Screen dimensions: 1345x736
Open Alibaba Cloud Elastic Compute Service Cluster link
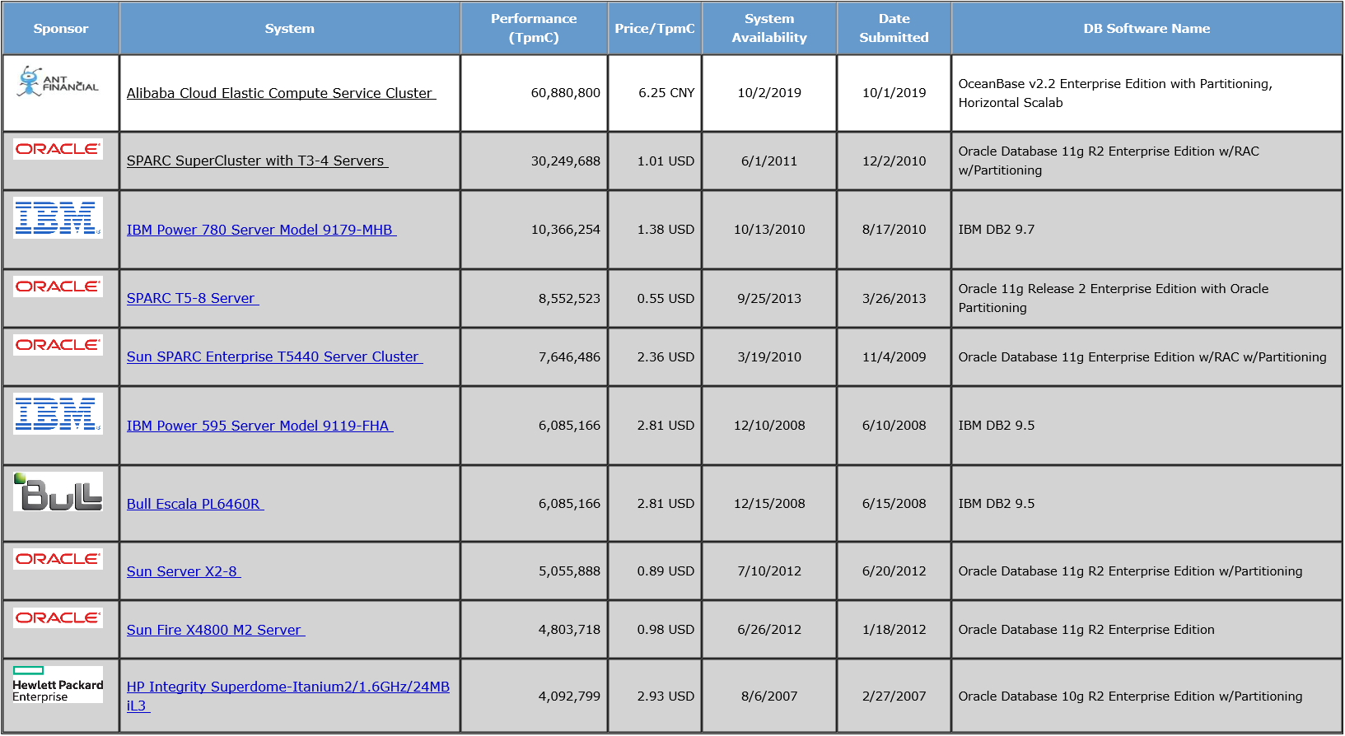(281, 93)
